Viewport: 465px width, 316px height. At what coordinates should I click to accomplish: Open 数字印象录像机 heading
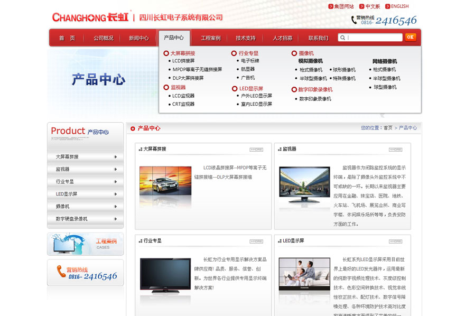pyautogui.click(x=315, y=89)
